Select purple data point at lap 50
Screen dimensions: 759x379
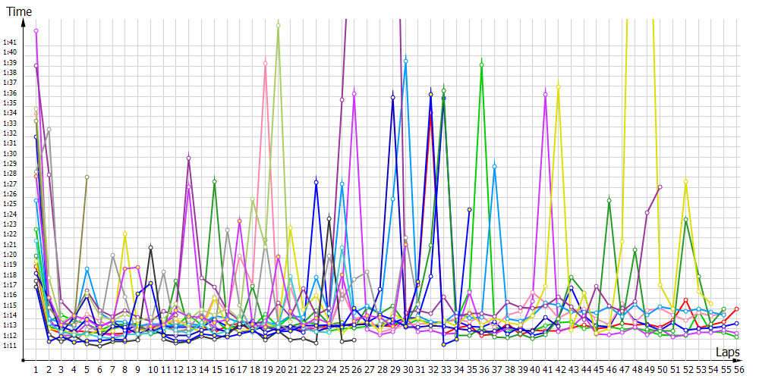pos(660,186)
